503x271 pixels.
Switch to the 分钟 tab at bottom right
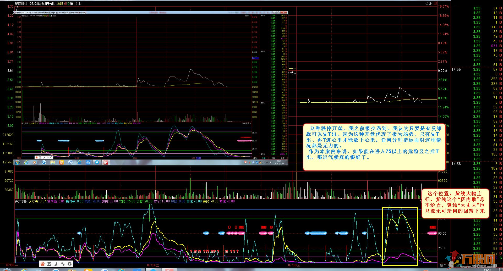pos(476,265)
